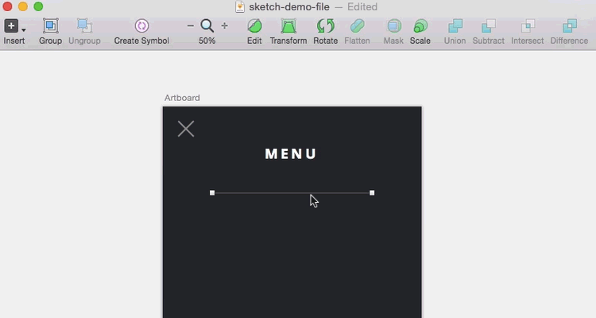Select the Rotate tool
Viewport: 596px width, 318px height.
coord(325,27)
